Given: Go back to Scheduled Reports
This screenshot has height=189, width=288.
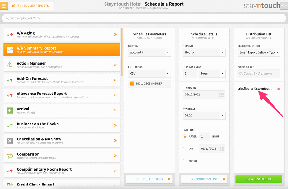Looking at the screenshot, I should click(31, 6).
